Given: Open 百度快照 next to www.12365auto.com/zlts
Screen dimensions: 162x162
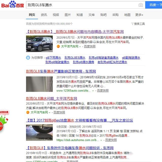Looking at the screenshot, I should (x=103, y=91).
